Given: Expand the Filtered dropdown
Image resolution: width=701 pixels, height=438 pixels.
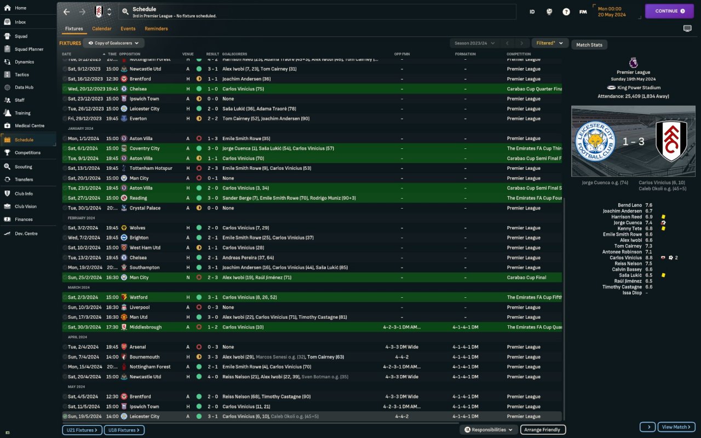Looking at the screenshot, I should (549, 43).
